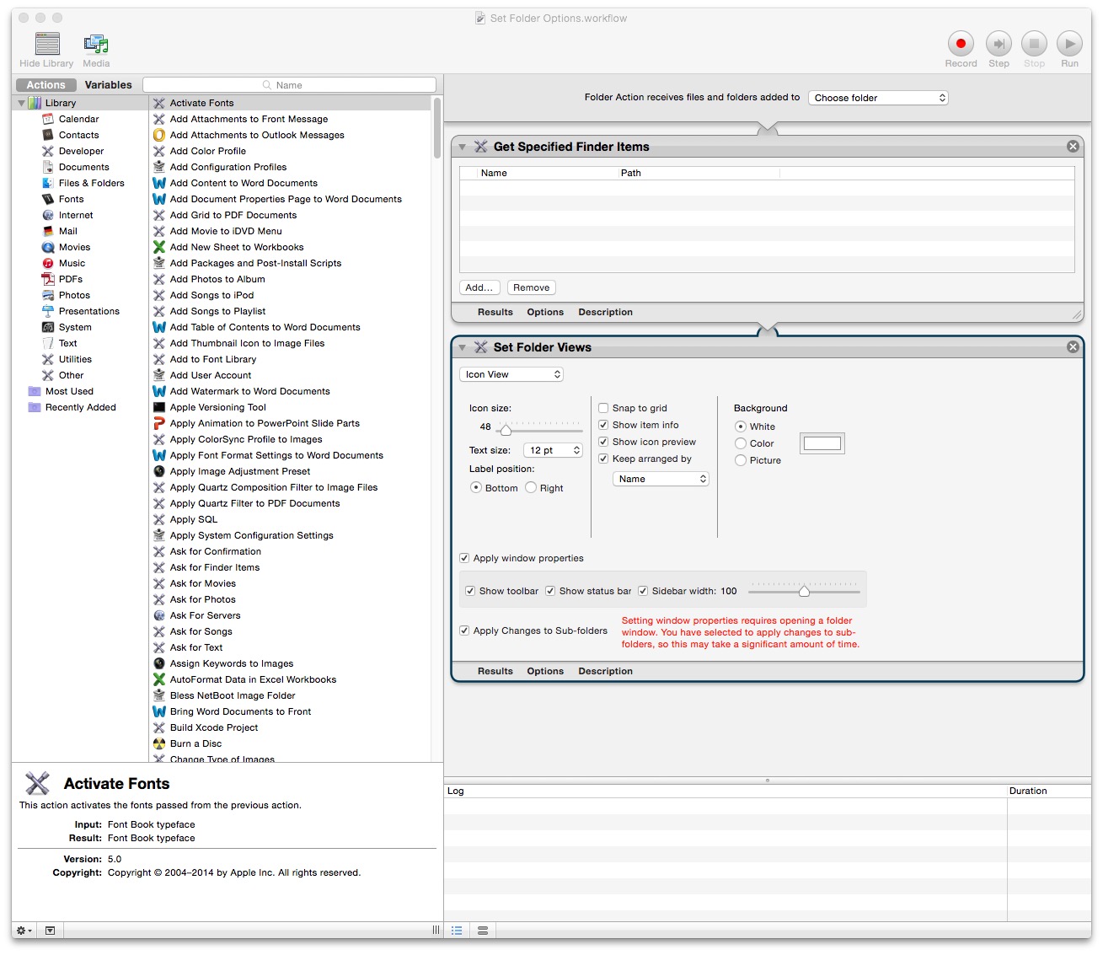This screenshot has height=955, width=1103.
Task: Switch log to list view icon
Action: (x=457, y=931)
